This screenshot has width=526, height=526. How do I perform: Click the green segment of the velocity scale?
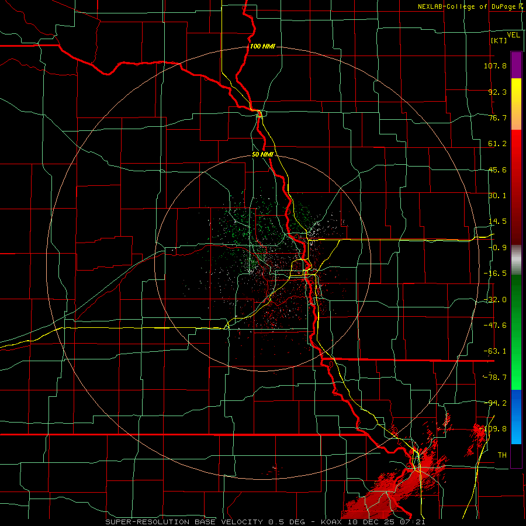click(x=516, y=332)
